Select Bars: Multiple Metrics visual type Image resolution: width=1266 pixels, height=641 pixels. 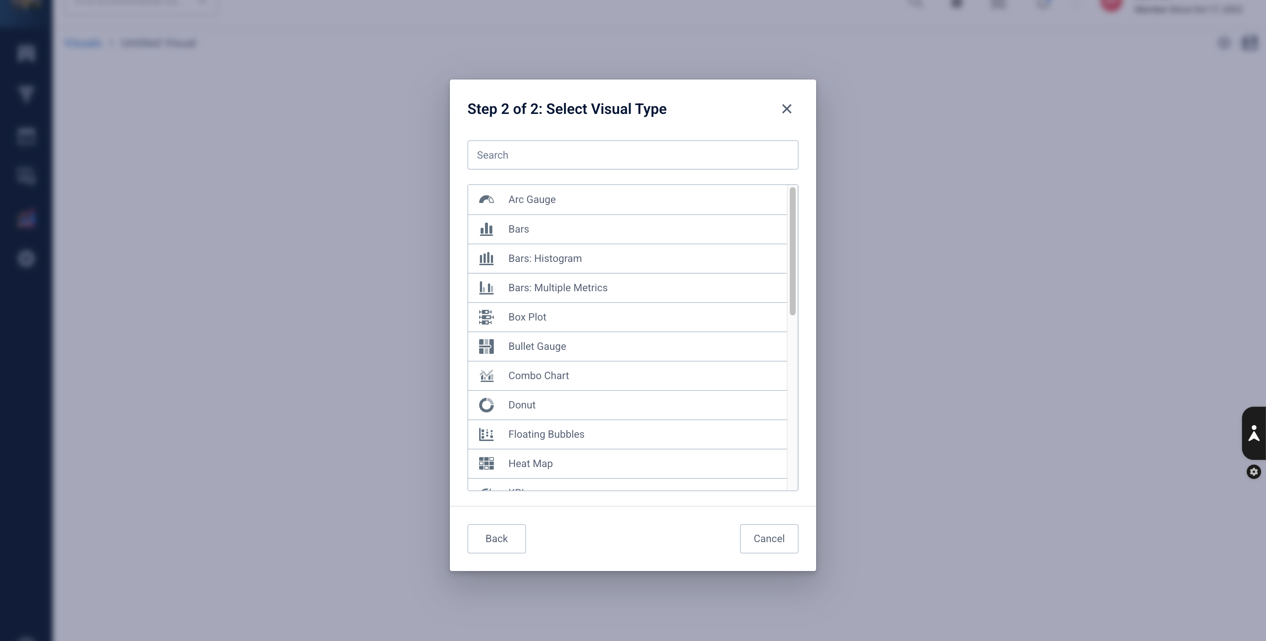pyautogui.click(x=627, y=288)
